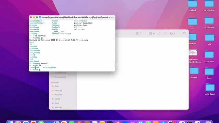Select the vid folder on the desktop
Image resolution: width=219 pixels, height=123 pixels.
(x=209, y=38)
